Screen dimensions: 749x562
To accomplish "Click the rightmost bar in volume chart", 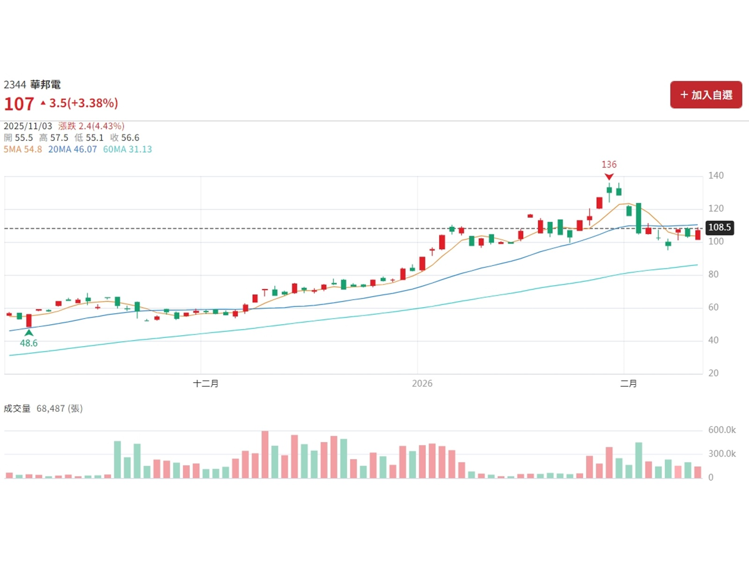I will (698, 472).
